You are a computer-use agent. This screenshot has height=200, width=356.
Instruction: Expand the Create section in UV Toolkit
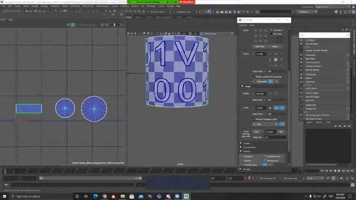tap(241, 143)
